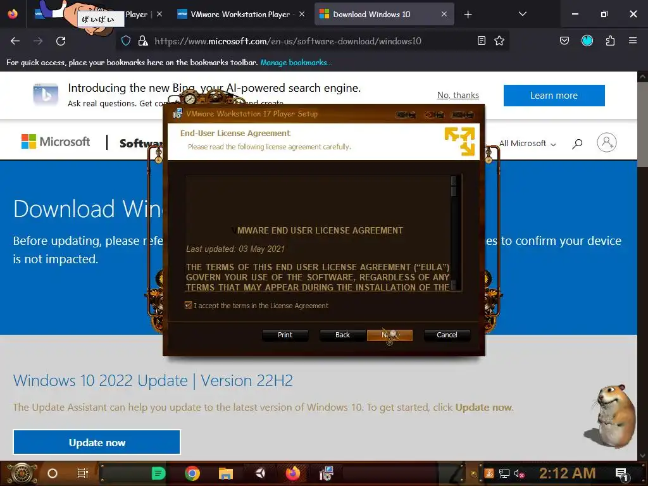The width and height of the screenshot is (648, 486).
Task: Click the site padlock security icon
Action: (x=143, y=41)
